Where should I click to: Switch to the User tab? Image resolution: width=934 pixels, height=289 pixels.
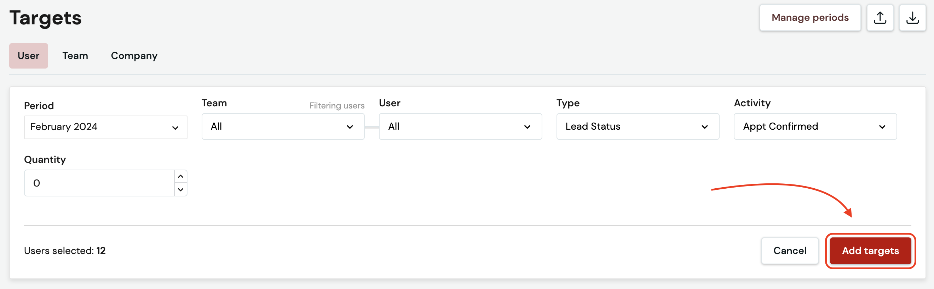click(29, 56)
